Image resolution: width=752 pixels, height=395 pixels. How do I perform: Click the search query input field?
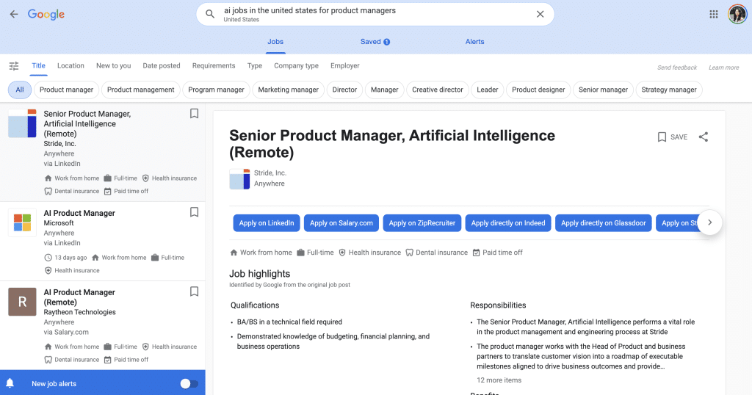[367, 11]
